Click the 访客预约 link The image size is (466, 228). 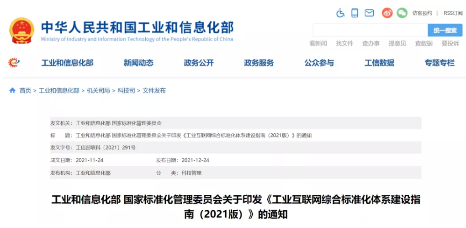click(422, 13)
